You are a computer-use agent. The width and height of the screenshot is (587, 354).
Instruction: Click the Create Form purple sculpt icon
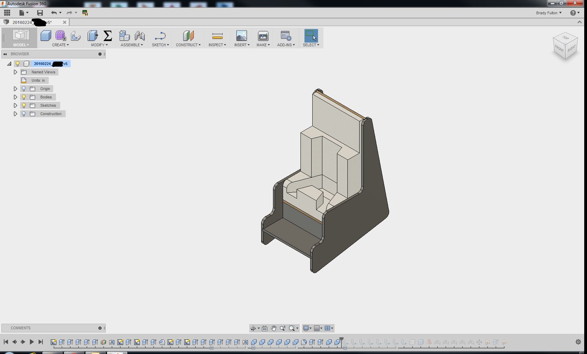click(60, 36)
